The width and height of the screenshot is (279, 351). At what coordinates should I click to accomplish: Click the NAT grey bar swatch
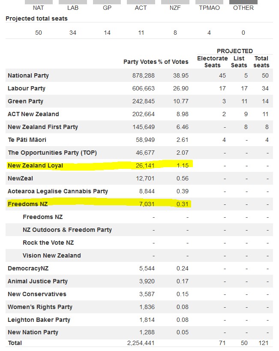pyautogui.click(x=39, y=2)
